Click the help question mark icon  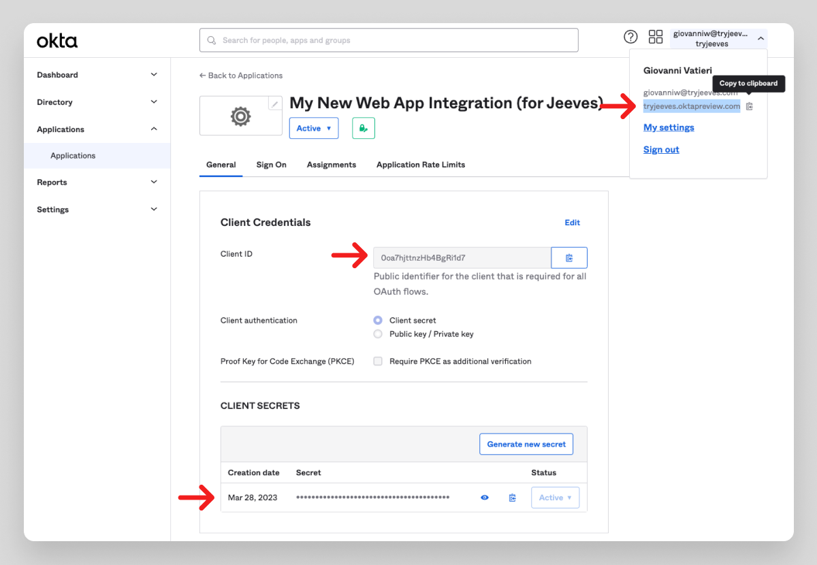pyautogui.click(x=631, y=37)
